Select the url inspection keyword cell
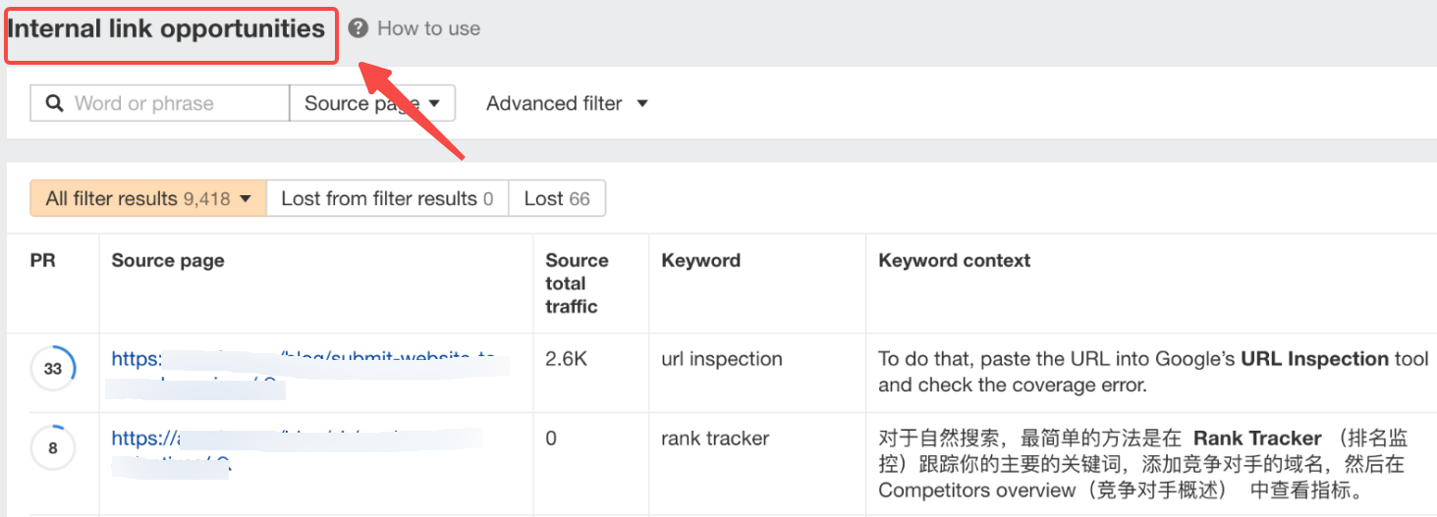 (x=722, y=359)
